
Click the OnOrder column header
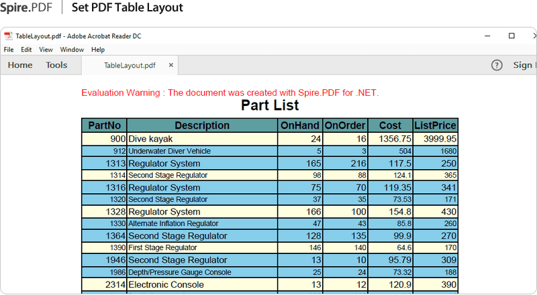[345, 125]
